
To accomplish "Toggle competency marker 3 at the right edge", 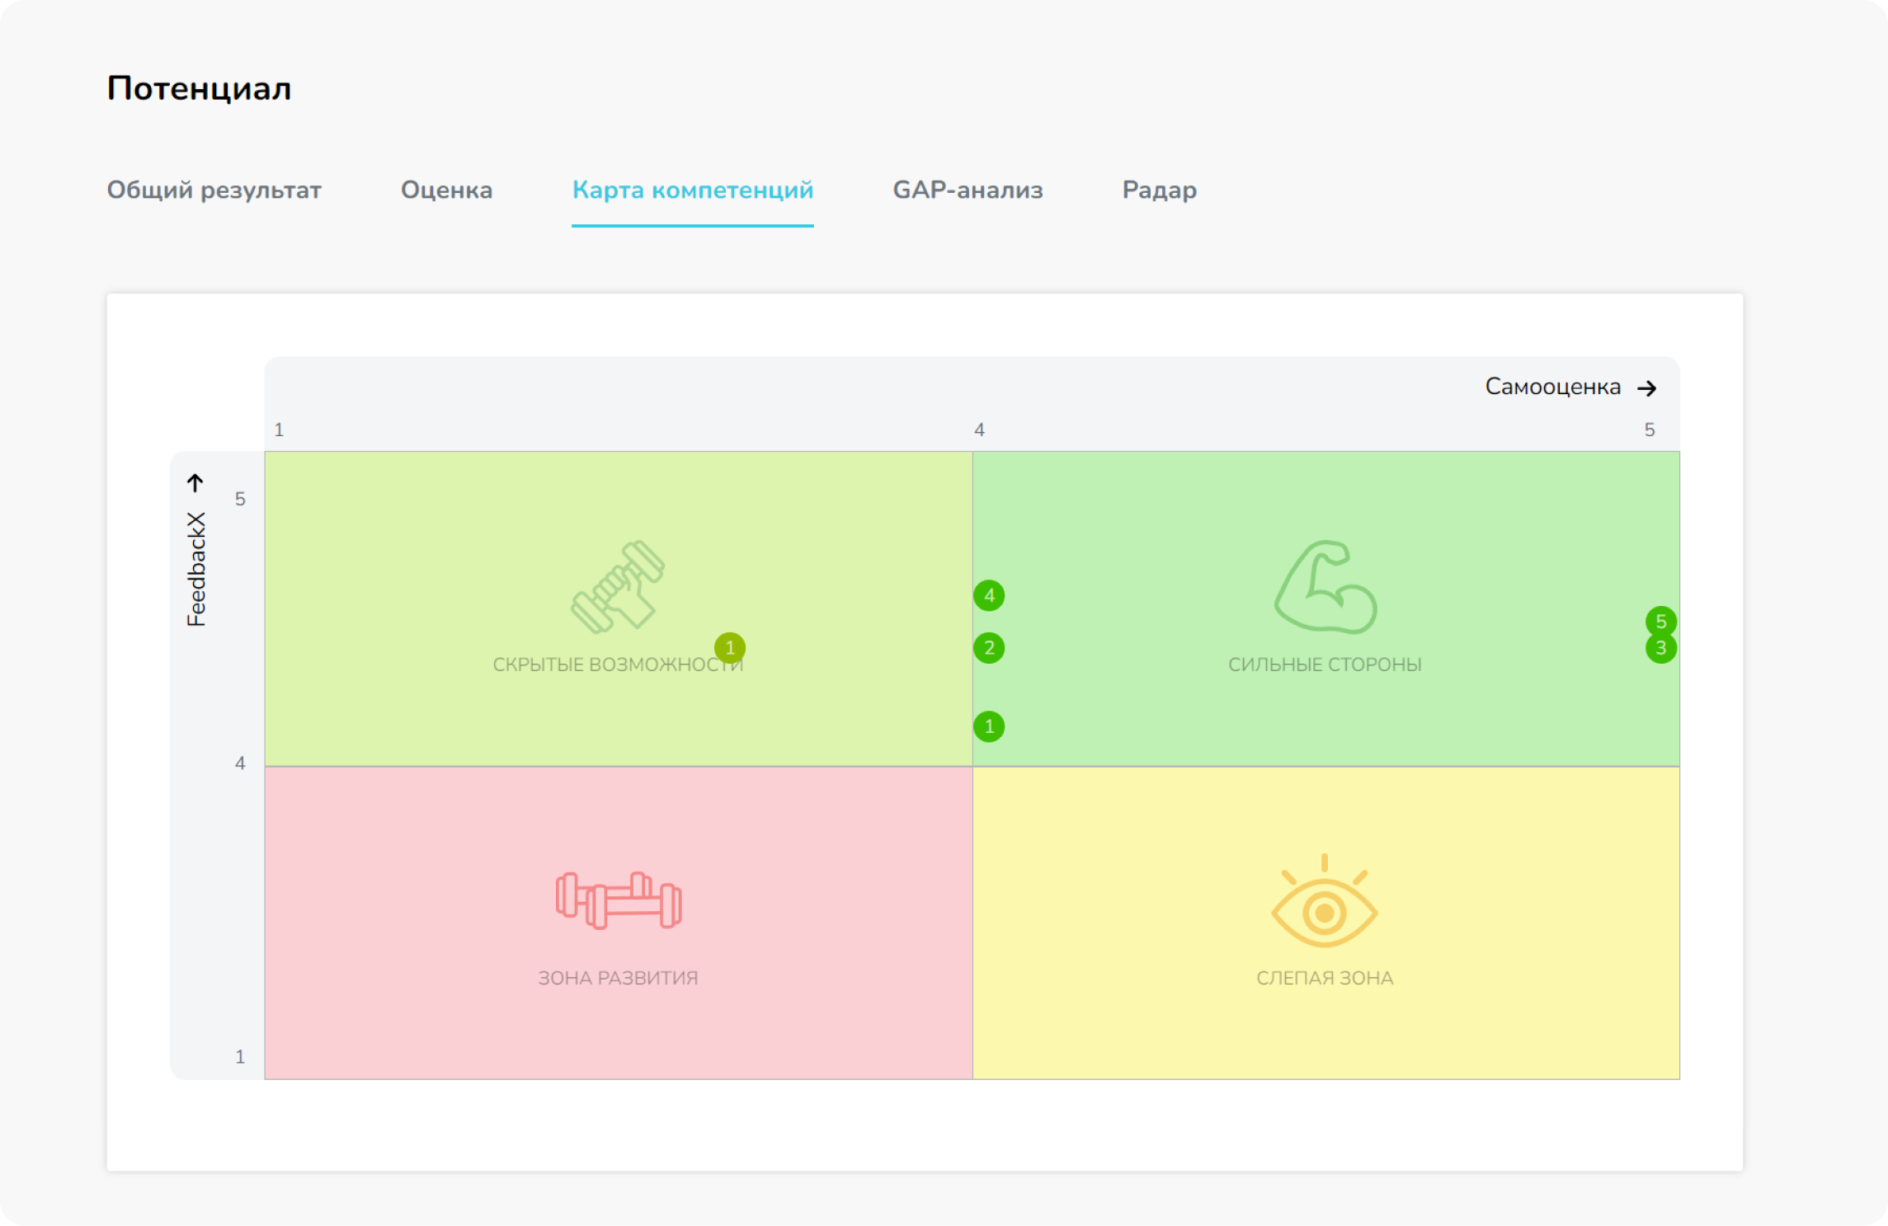I will [x=1660, y=650].
